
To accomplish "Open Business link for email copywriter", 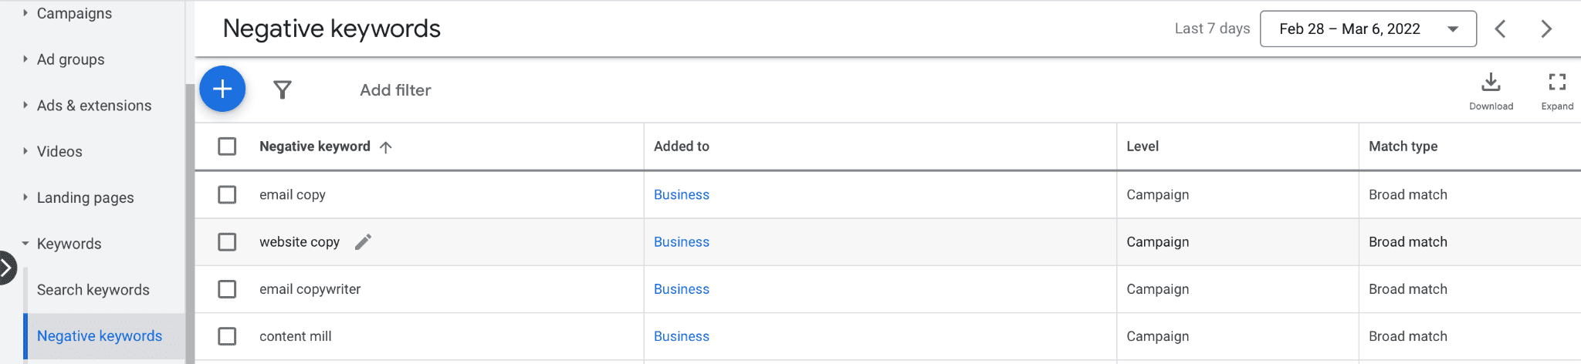I will [682, 289].
